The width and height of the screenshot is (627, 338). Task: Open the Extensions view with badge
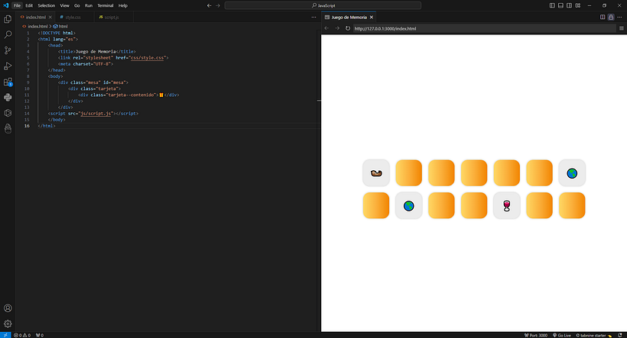point(8,82)
